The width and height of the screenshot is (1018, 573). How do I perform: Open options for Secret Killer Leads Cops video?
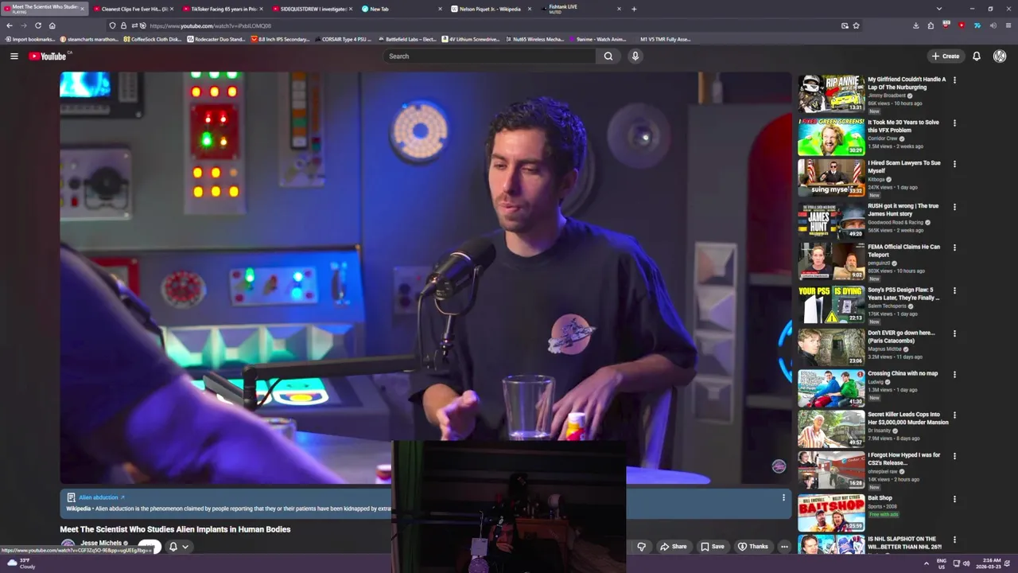(954, 415)
